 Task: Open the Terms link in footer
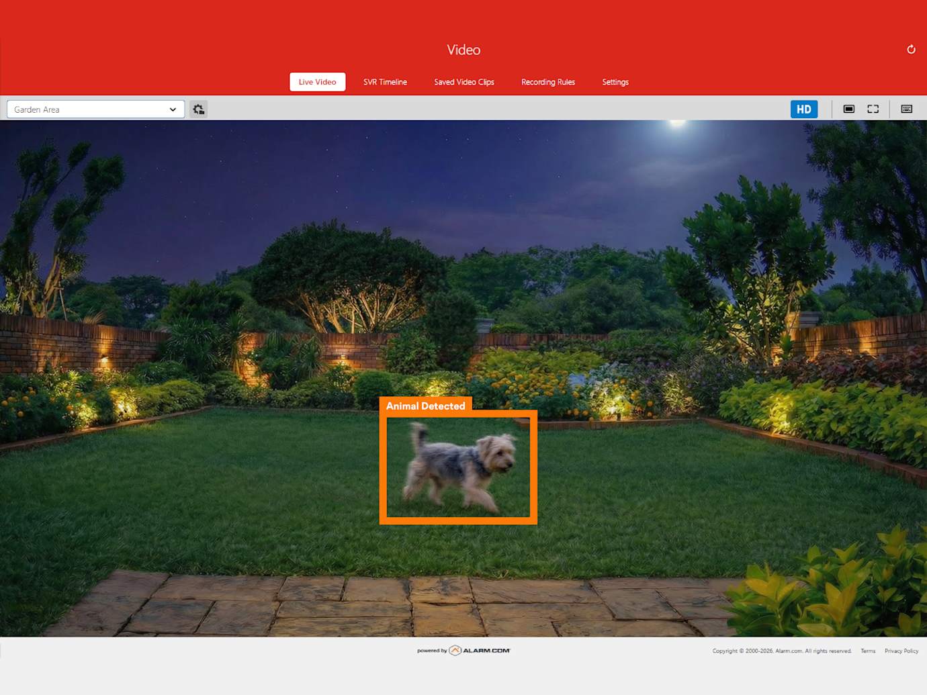point(868,651)
